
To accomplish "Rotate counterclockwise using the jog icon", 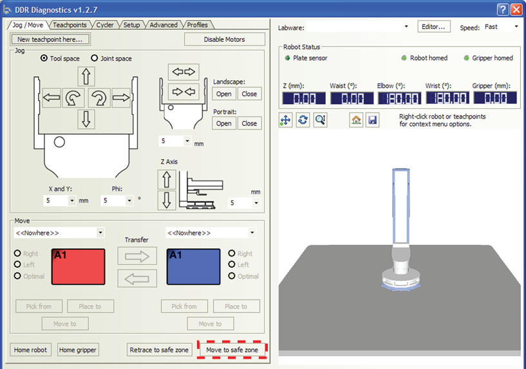I will pos(74,99).
